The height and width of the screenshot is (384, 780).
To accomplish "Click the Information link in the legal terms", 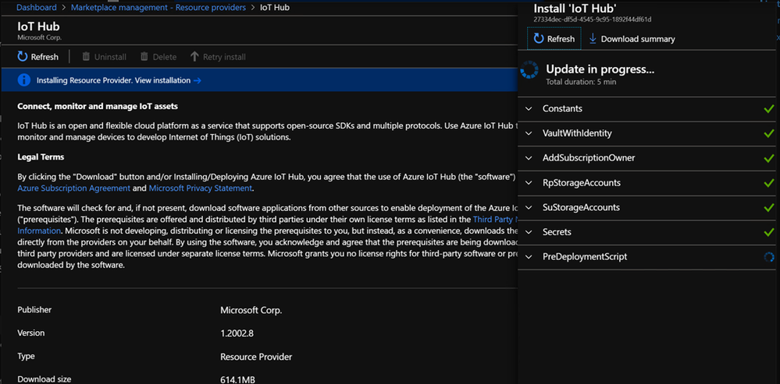I will 39,231.
